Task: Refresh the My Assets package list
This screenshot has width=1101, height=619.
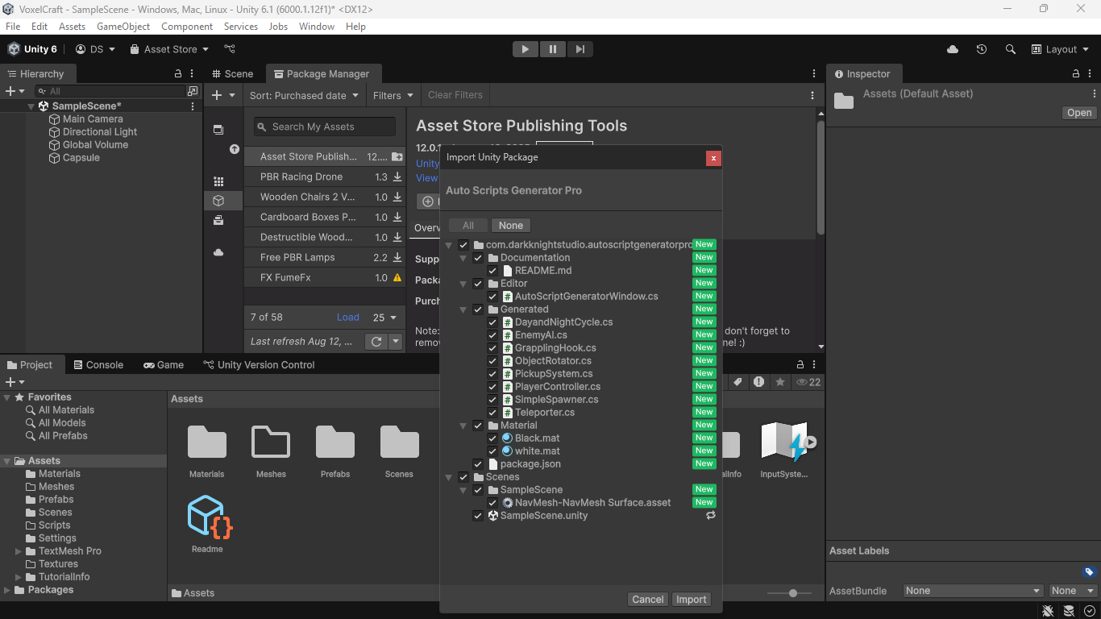Action: pyautogui.click(x=376, y=342)
